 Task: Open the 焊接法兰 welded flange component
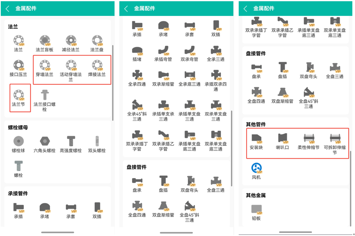tap(97, 66)
